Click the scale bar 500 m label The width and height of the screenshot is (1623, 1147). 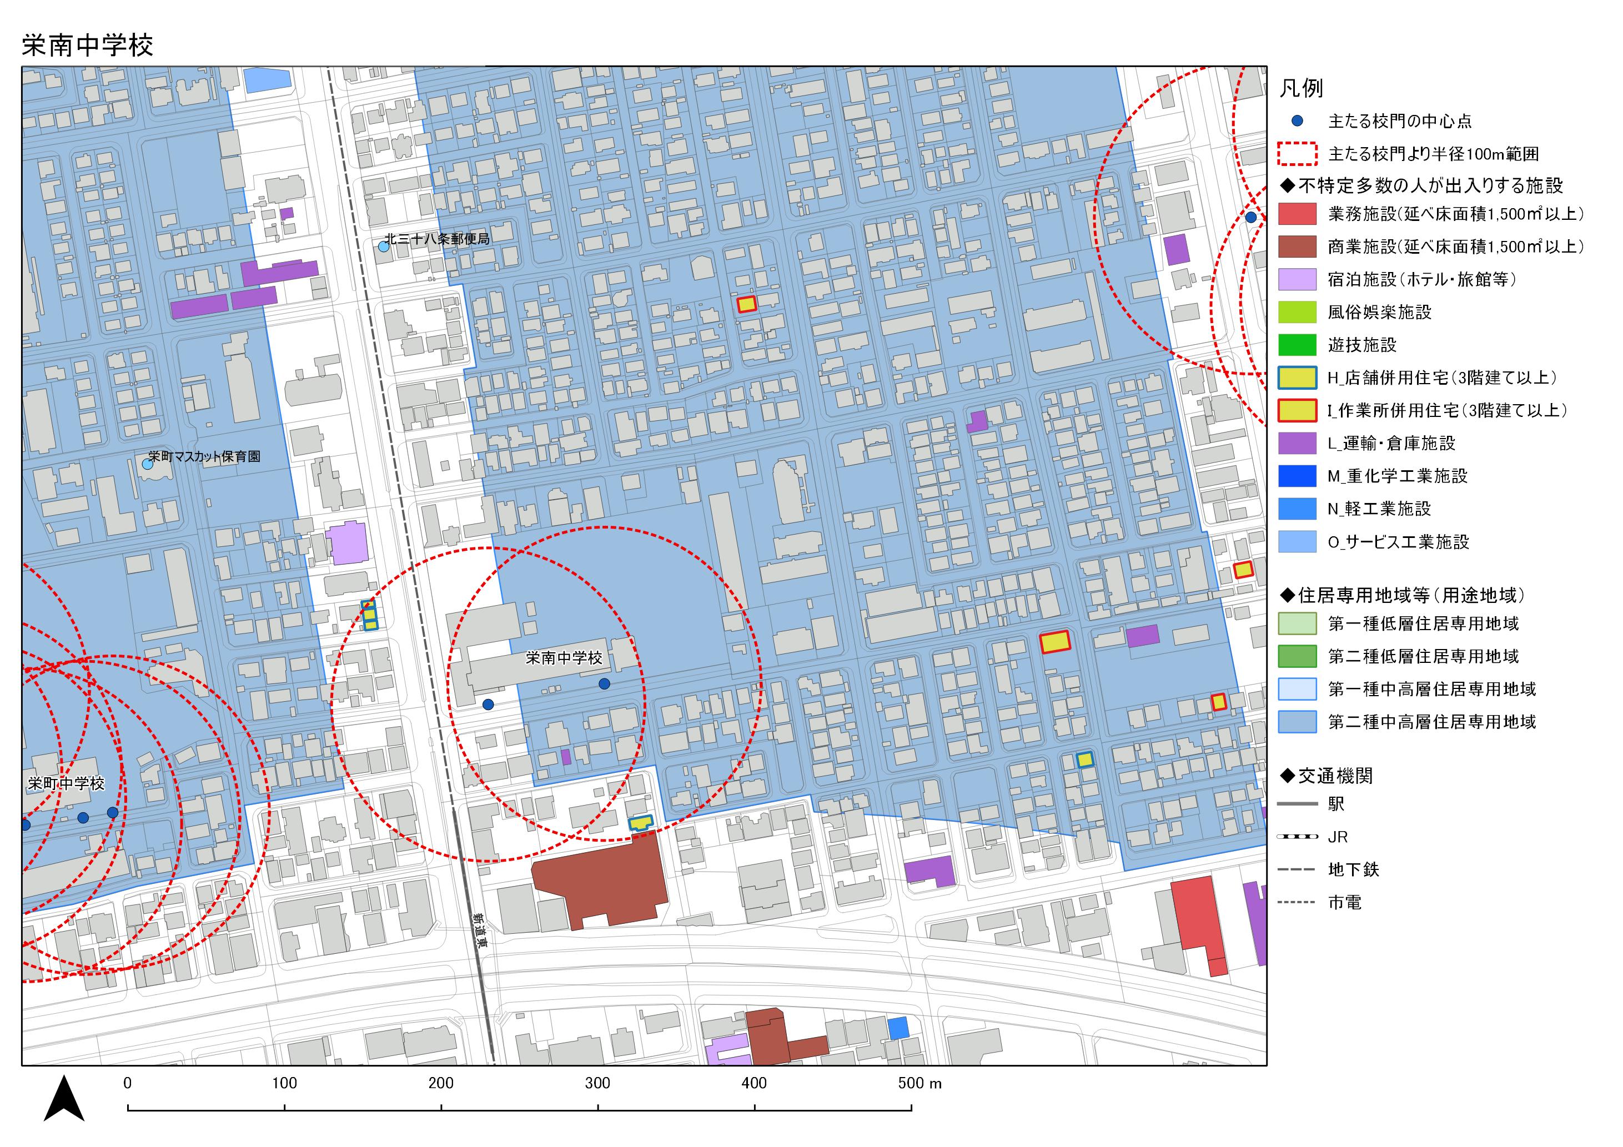[x=919, y=1083]
